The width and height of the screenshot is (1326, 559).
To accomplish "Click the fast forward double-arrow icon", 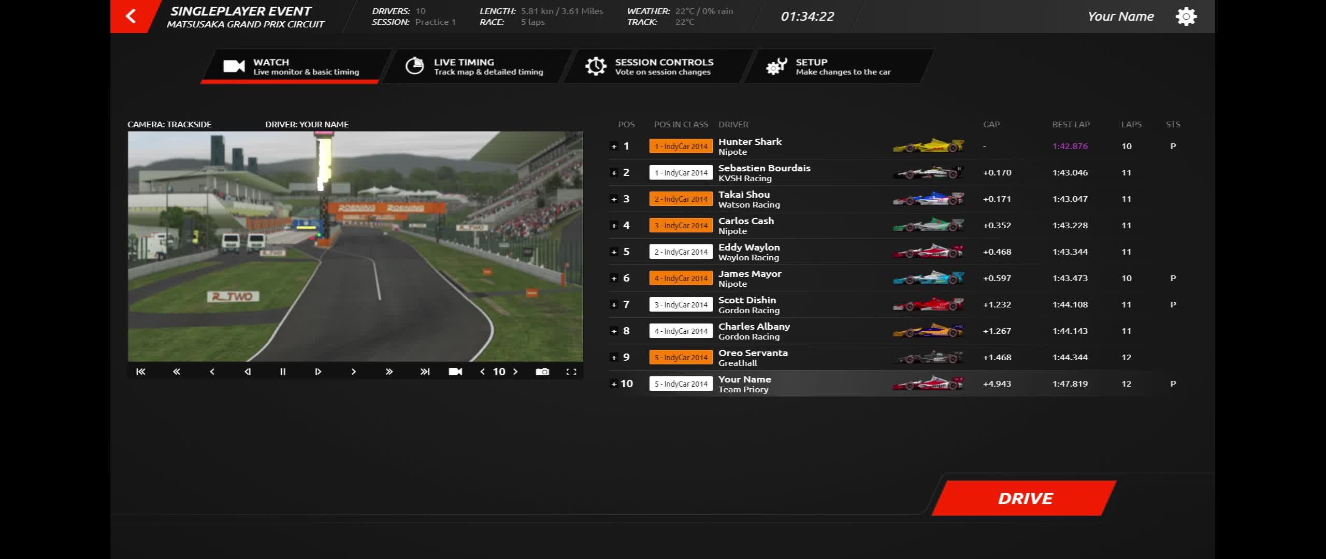I will tap(389, 372).
